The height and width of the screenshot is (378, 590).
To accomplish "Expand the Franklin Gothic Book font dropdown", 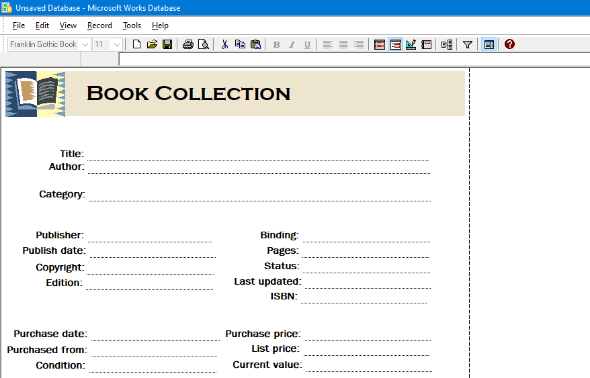I will [85, 44].
